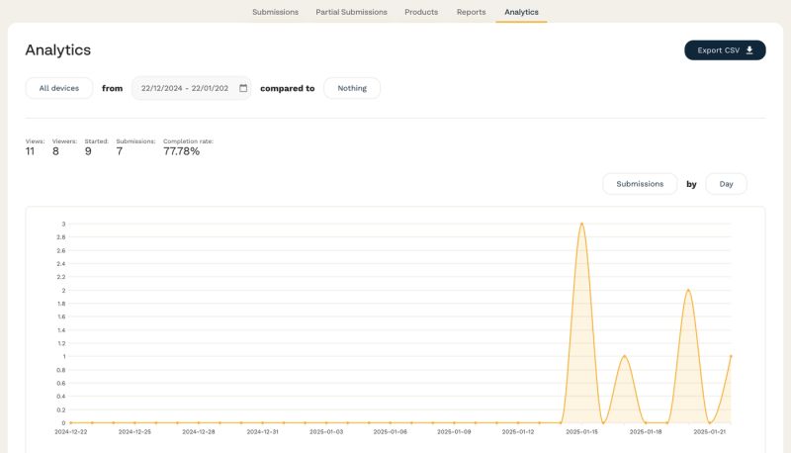The image size is (791, 453).
Task: Click the chart peak of 2 near 2025-01-20
Action: tap(688, 290)
